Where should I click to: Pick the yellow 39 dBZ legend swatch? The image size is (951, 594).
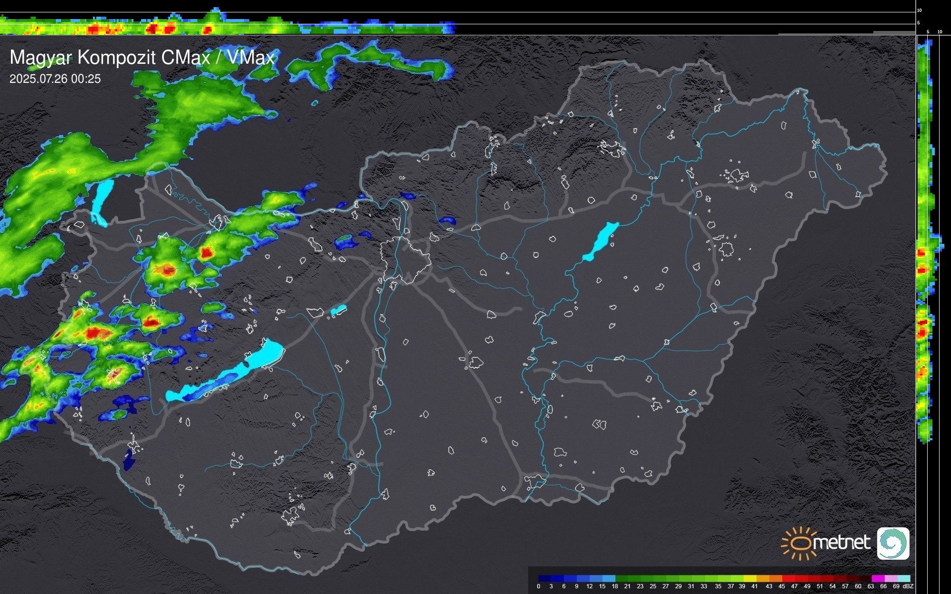point(749,578)
